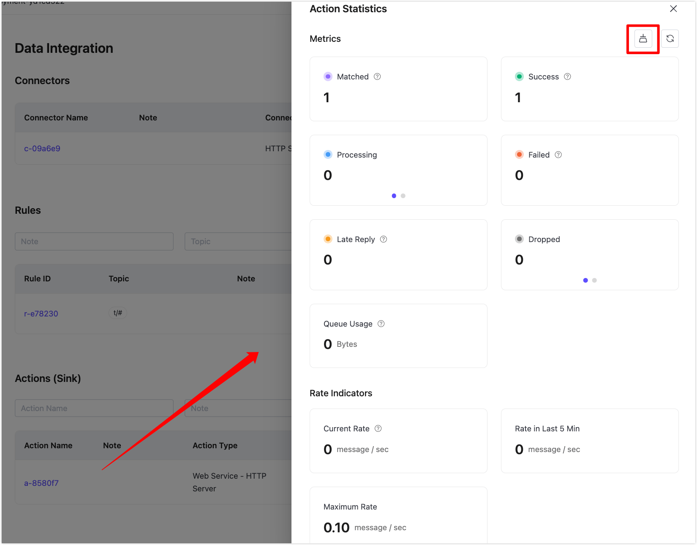
Task: Select first page dot in Dropped card
Action: pos(585,280)
